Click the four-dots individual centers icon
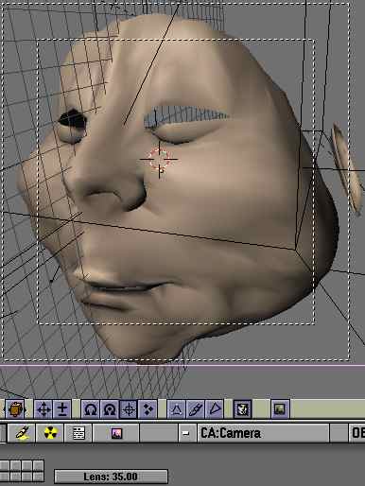The image size is (365, 486). 148,409
